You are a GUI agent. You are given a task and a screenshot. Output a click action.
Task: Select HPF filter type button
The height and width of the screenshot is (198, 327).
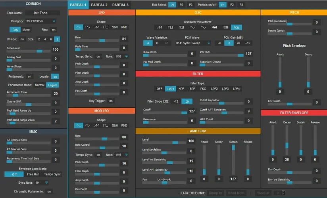(x=181, y=89)
